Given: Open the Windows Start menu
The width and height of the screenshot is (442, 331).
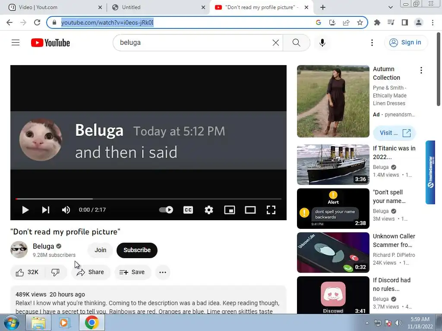Looking at the screenshot, I should click(x=12, y=323).
